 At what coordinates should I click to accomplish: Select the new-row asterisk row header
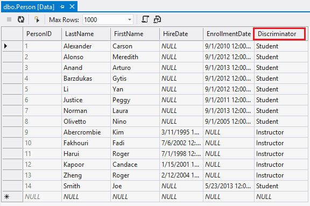(12, 197)
